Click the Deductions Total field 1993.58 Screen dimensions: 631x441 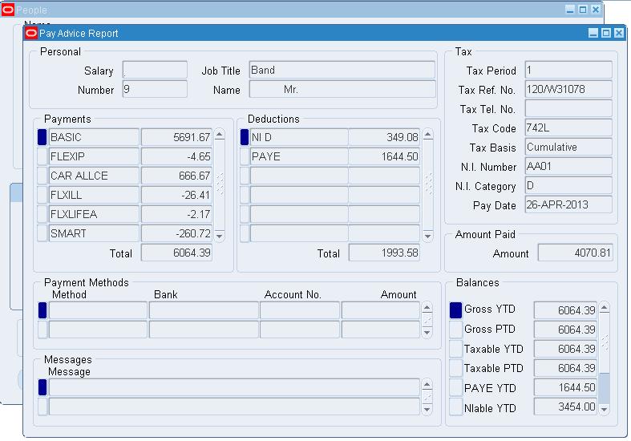[x=384, y=253]
